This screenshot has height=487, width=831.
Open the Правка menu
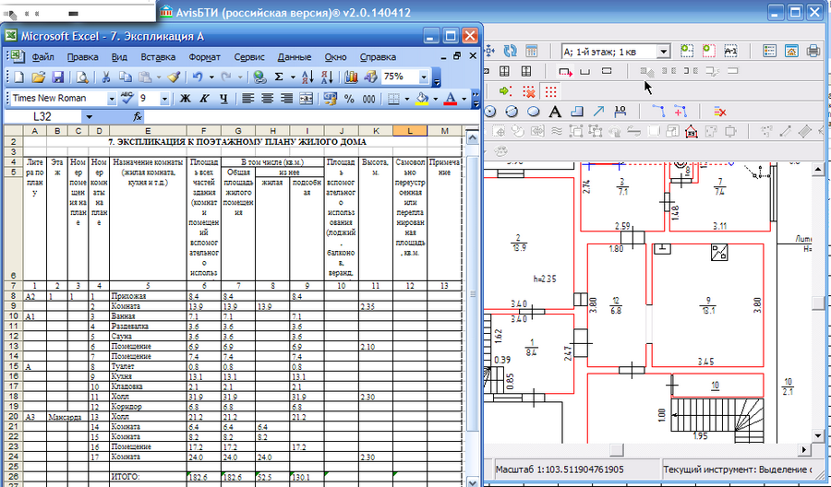[83, 56]
